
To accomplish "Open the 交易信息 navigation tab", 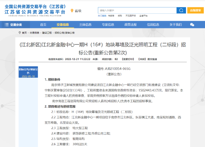I will [x=63, y=25].
